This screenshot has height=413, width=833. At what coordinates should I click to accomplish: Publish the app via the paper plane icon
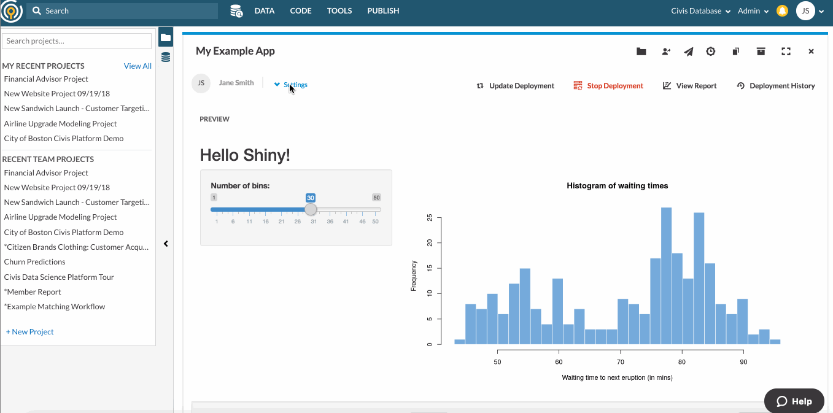(x=688, y=52)
